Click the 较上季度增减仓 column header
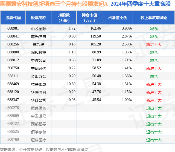 point(154,18)
